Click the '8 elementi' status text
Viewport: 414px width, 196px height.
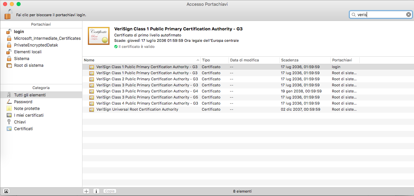click(x=242, y=191)
